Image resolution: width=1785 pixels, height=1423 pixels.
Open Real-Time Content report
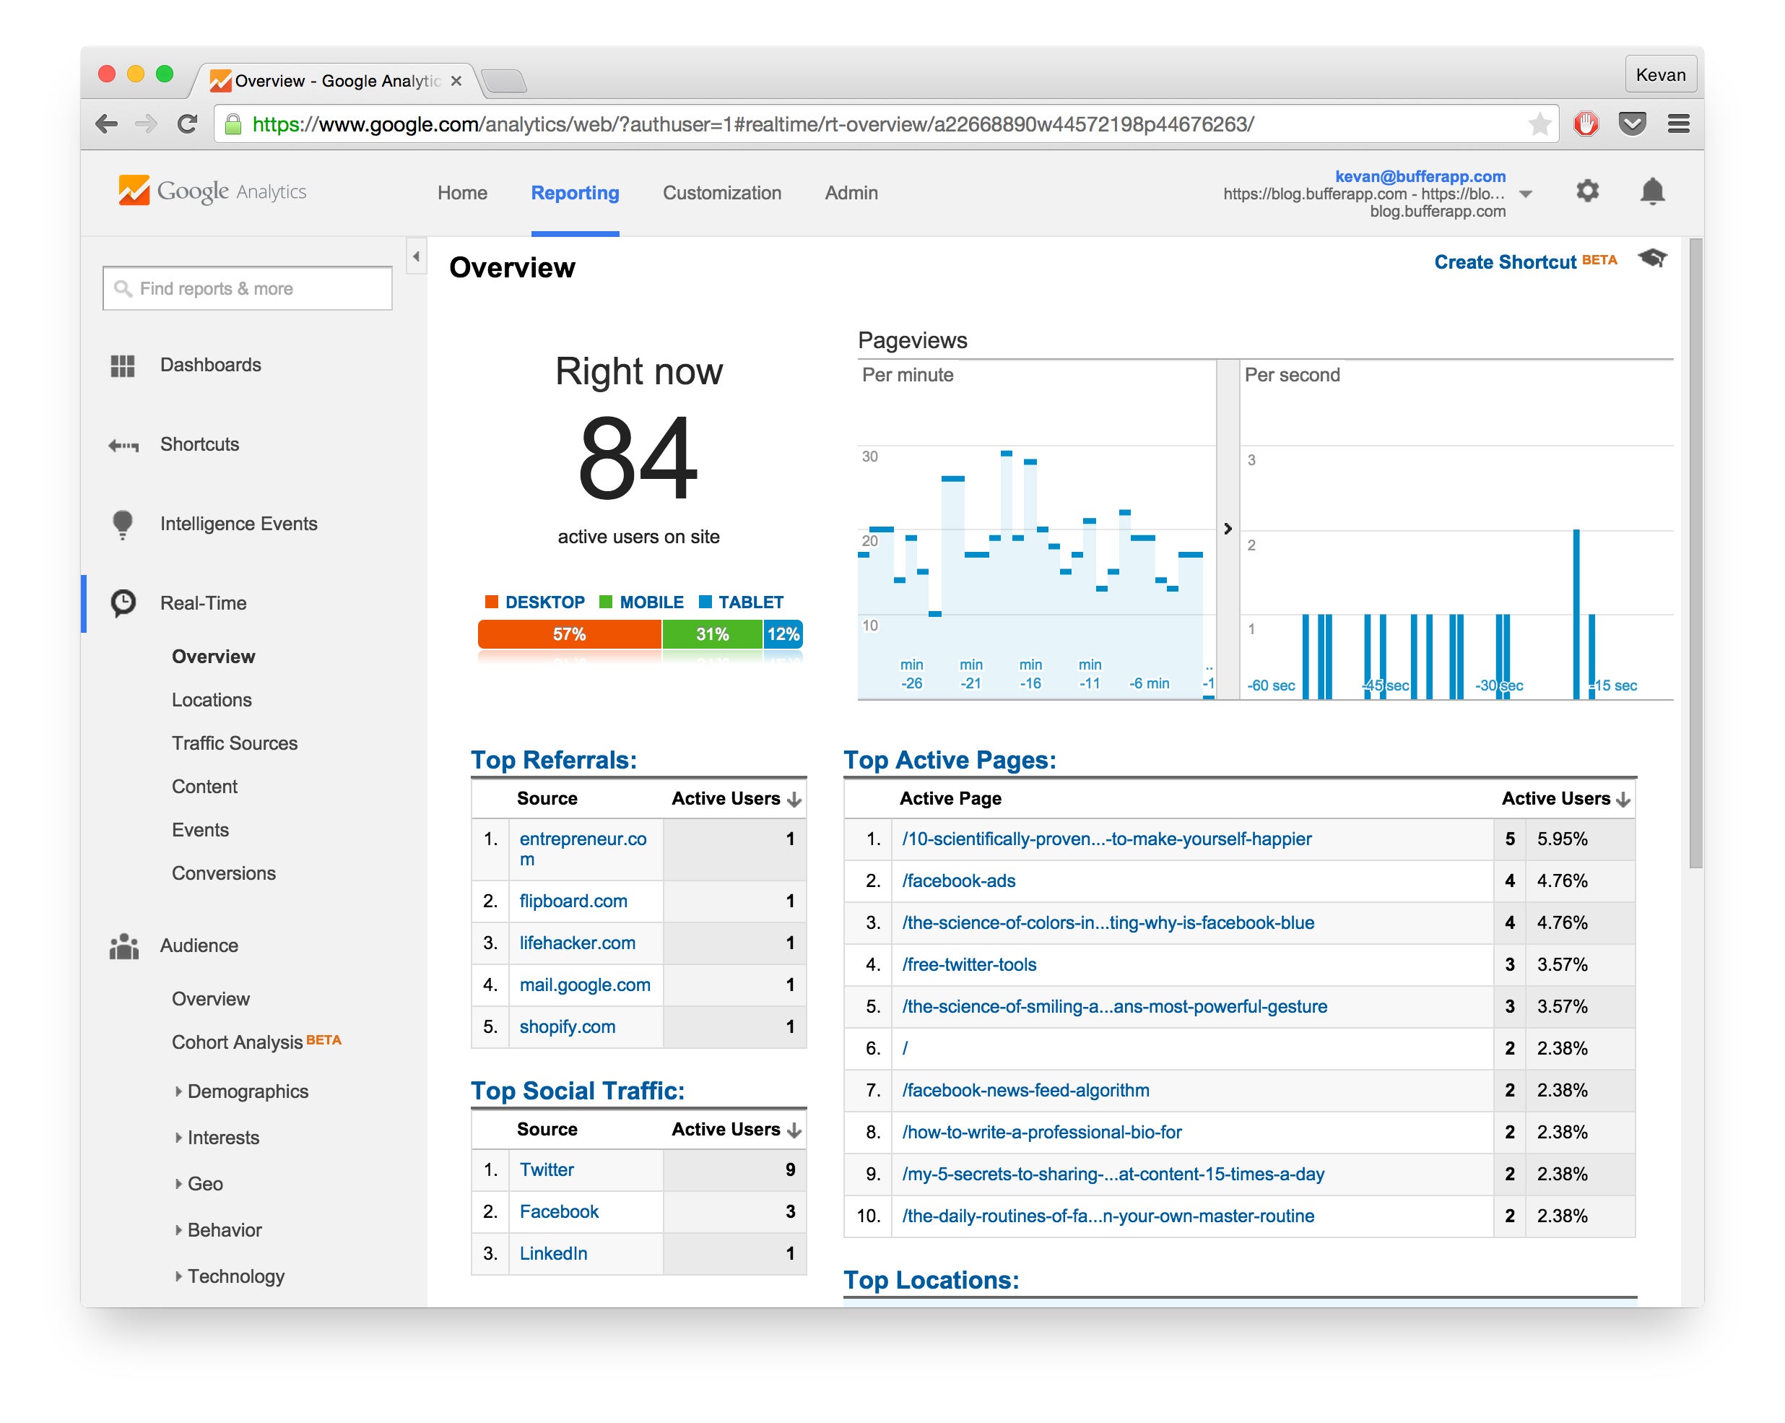pos(204,786)
